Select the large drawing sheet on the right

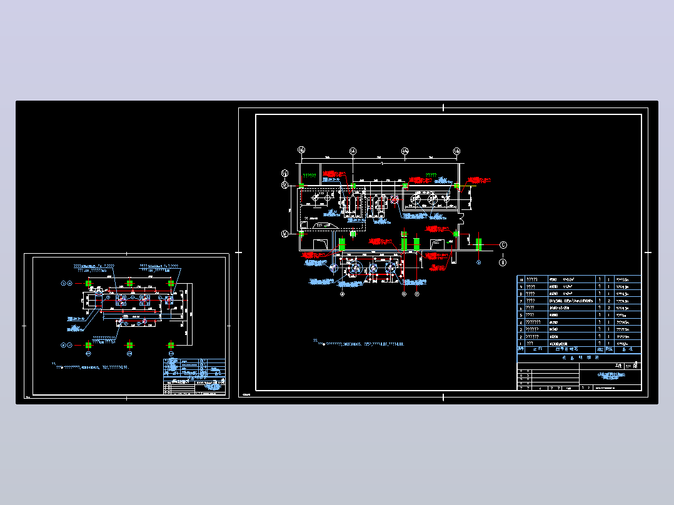point(443,252)
